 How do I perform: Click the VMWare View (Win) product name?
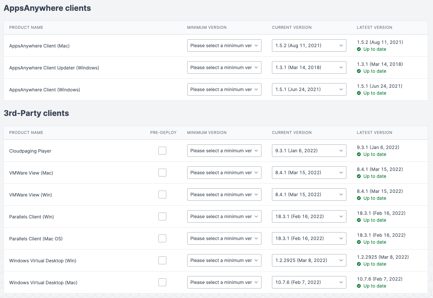pyautogui.click(x=31, y=195)
